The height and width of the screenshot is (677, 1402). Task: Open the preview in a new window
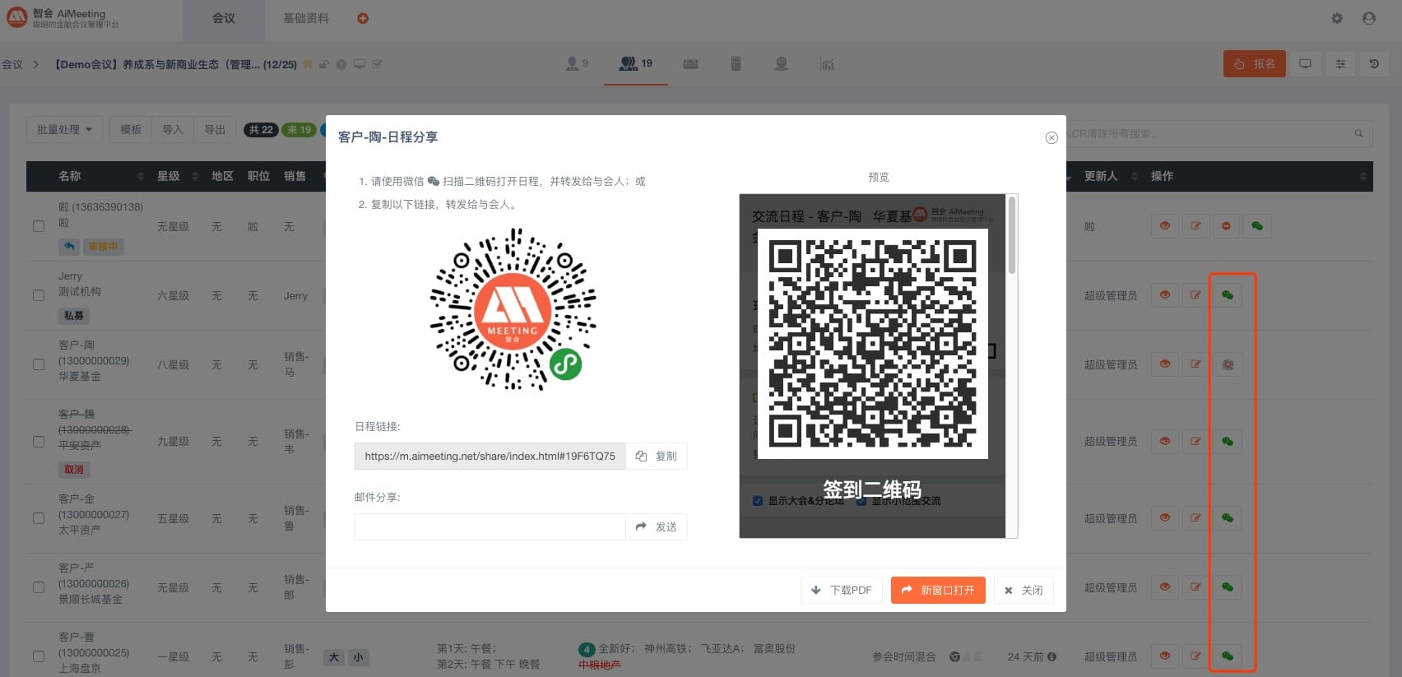938,590
